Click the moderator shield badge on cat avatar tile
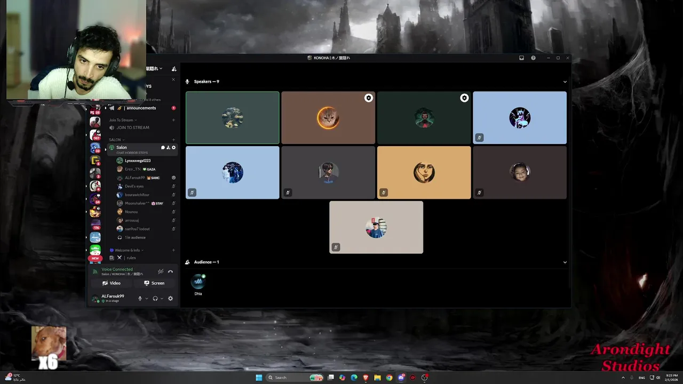 click(x=368, y=98)
